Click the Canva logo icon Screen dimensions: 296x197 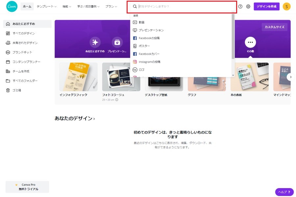click(12, 7)
